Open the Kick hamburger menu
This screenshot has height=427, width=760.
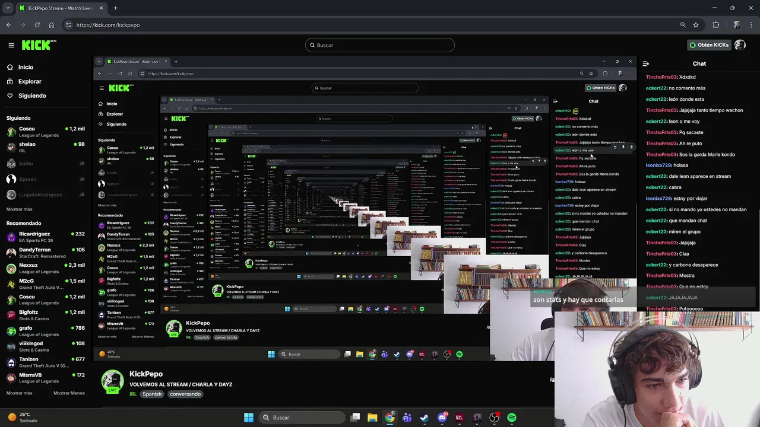tap(11, 45)
